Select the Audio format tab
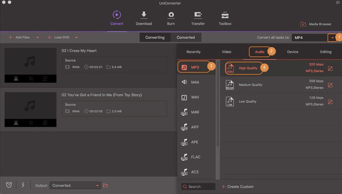Image resolution: width=342 pixels, height=194 pixels. coord(260,52)
